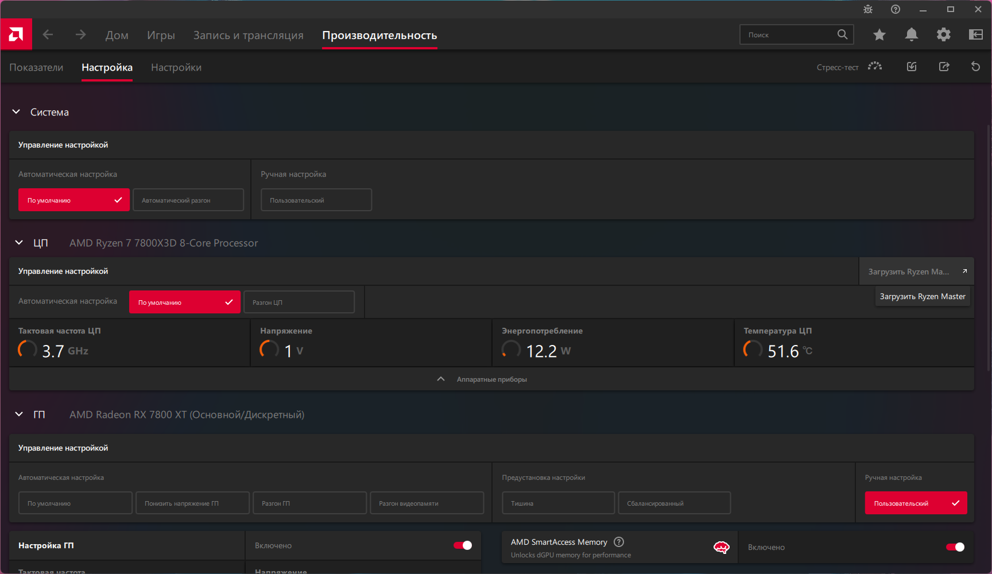Click the red brain SmartAccess icon
The height and width of the screenshot is (574, 992).
(x=722, y=547)
